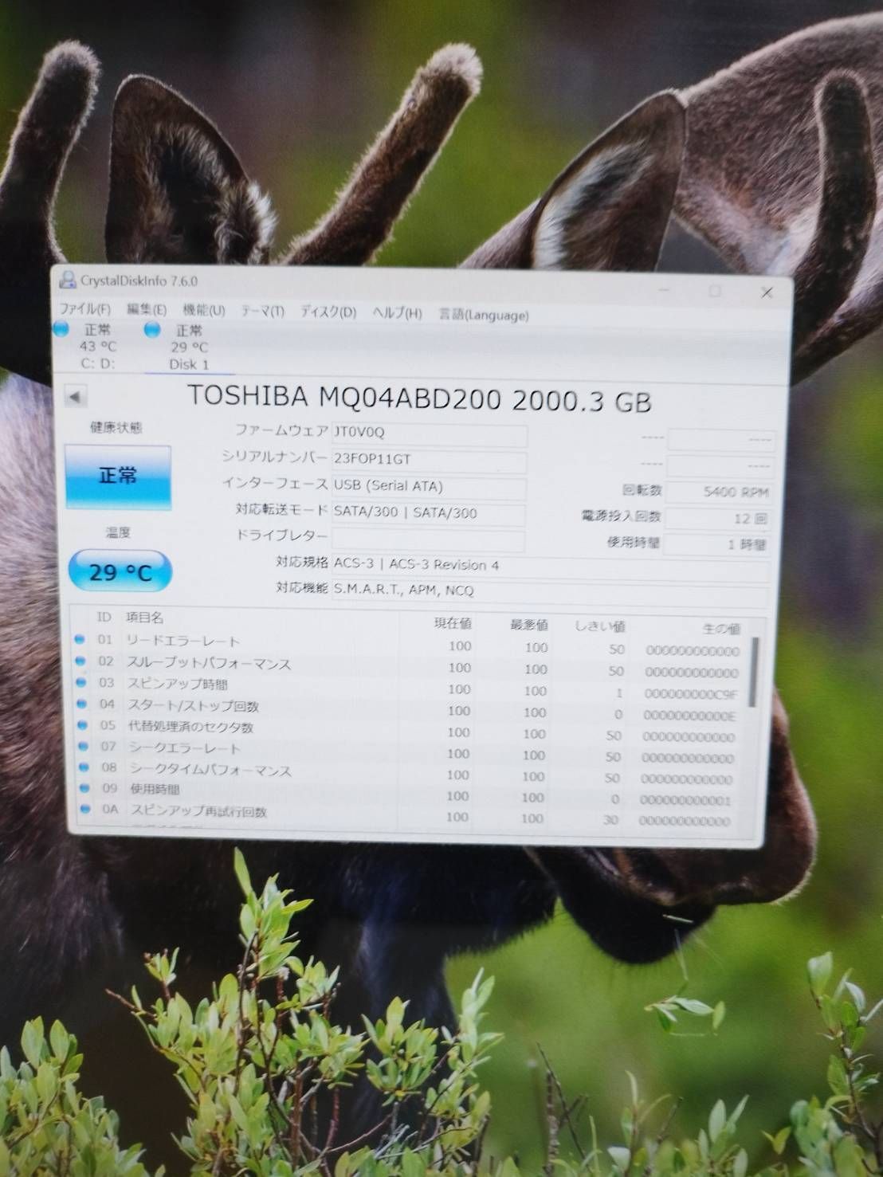The height and width of the screenshot is (1177, 883).
Task: Click the blue status dot above C: D:
Action: coord(61,328)
